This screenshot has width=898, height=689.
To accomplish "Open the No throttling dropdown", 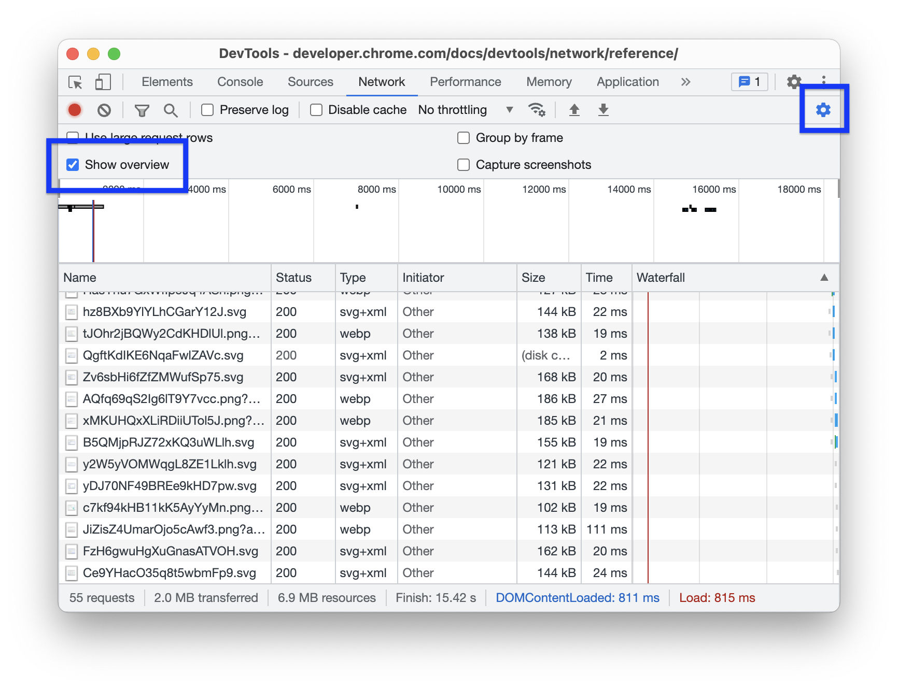I will 465,110.
